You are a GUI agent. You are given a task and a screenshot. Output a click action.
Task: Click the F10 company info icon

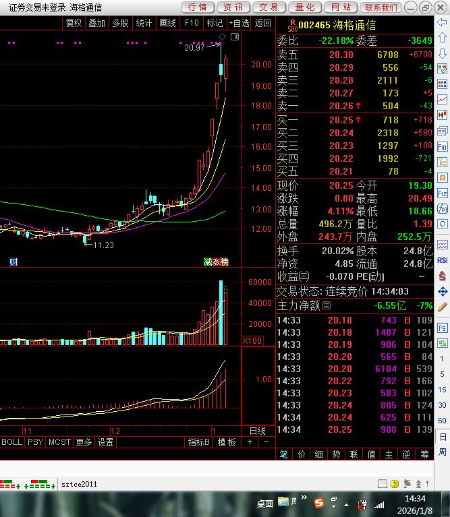click(x=442, y=146)
